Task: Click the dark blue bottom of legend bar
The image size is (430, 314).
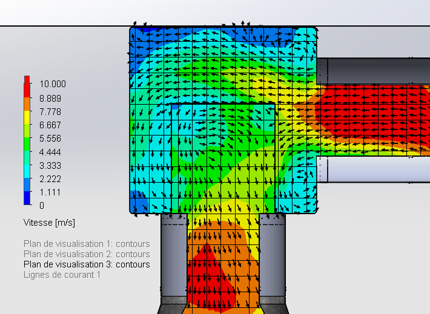Action: (27, 198)
